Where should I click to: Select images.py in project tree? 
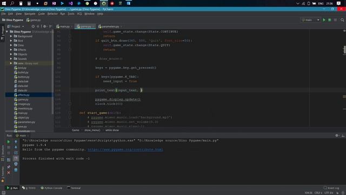tap(22, 104)
